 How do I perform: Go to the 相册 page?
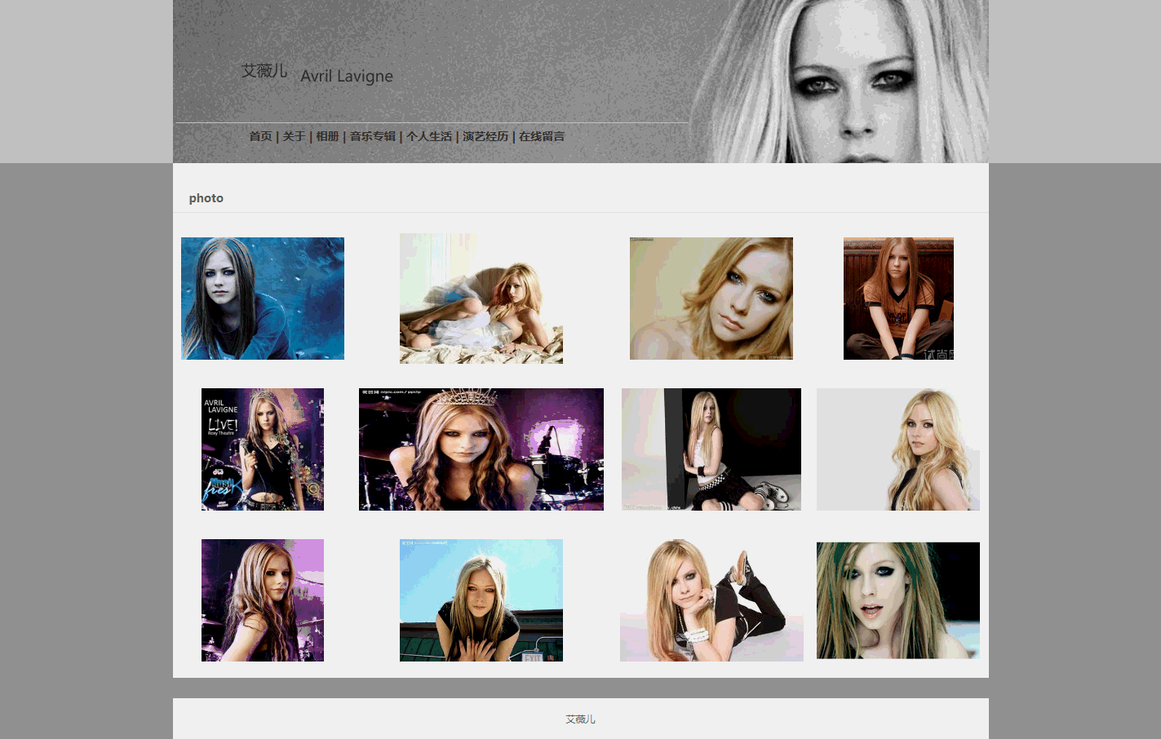pos(327,136)
